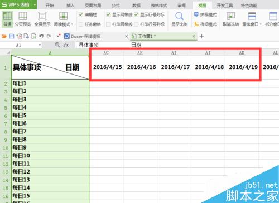Click the formula bar input field
The image size is (279, 203).
click(177, 45)
